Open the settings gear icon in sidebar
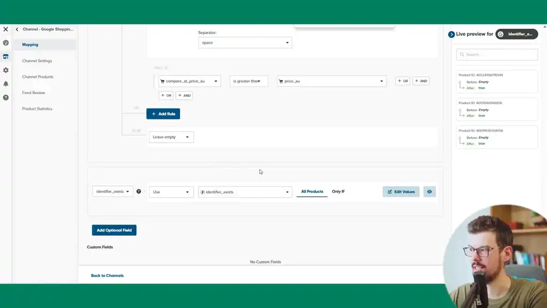 5,70
